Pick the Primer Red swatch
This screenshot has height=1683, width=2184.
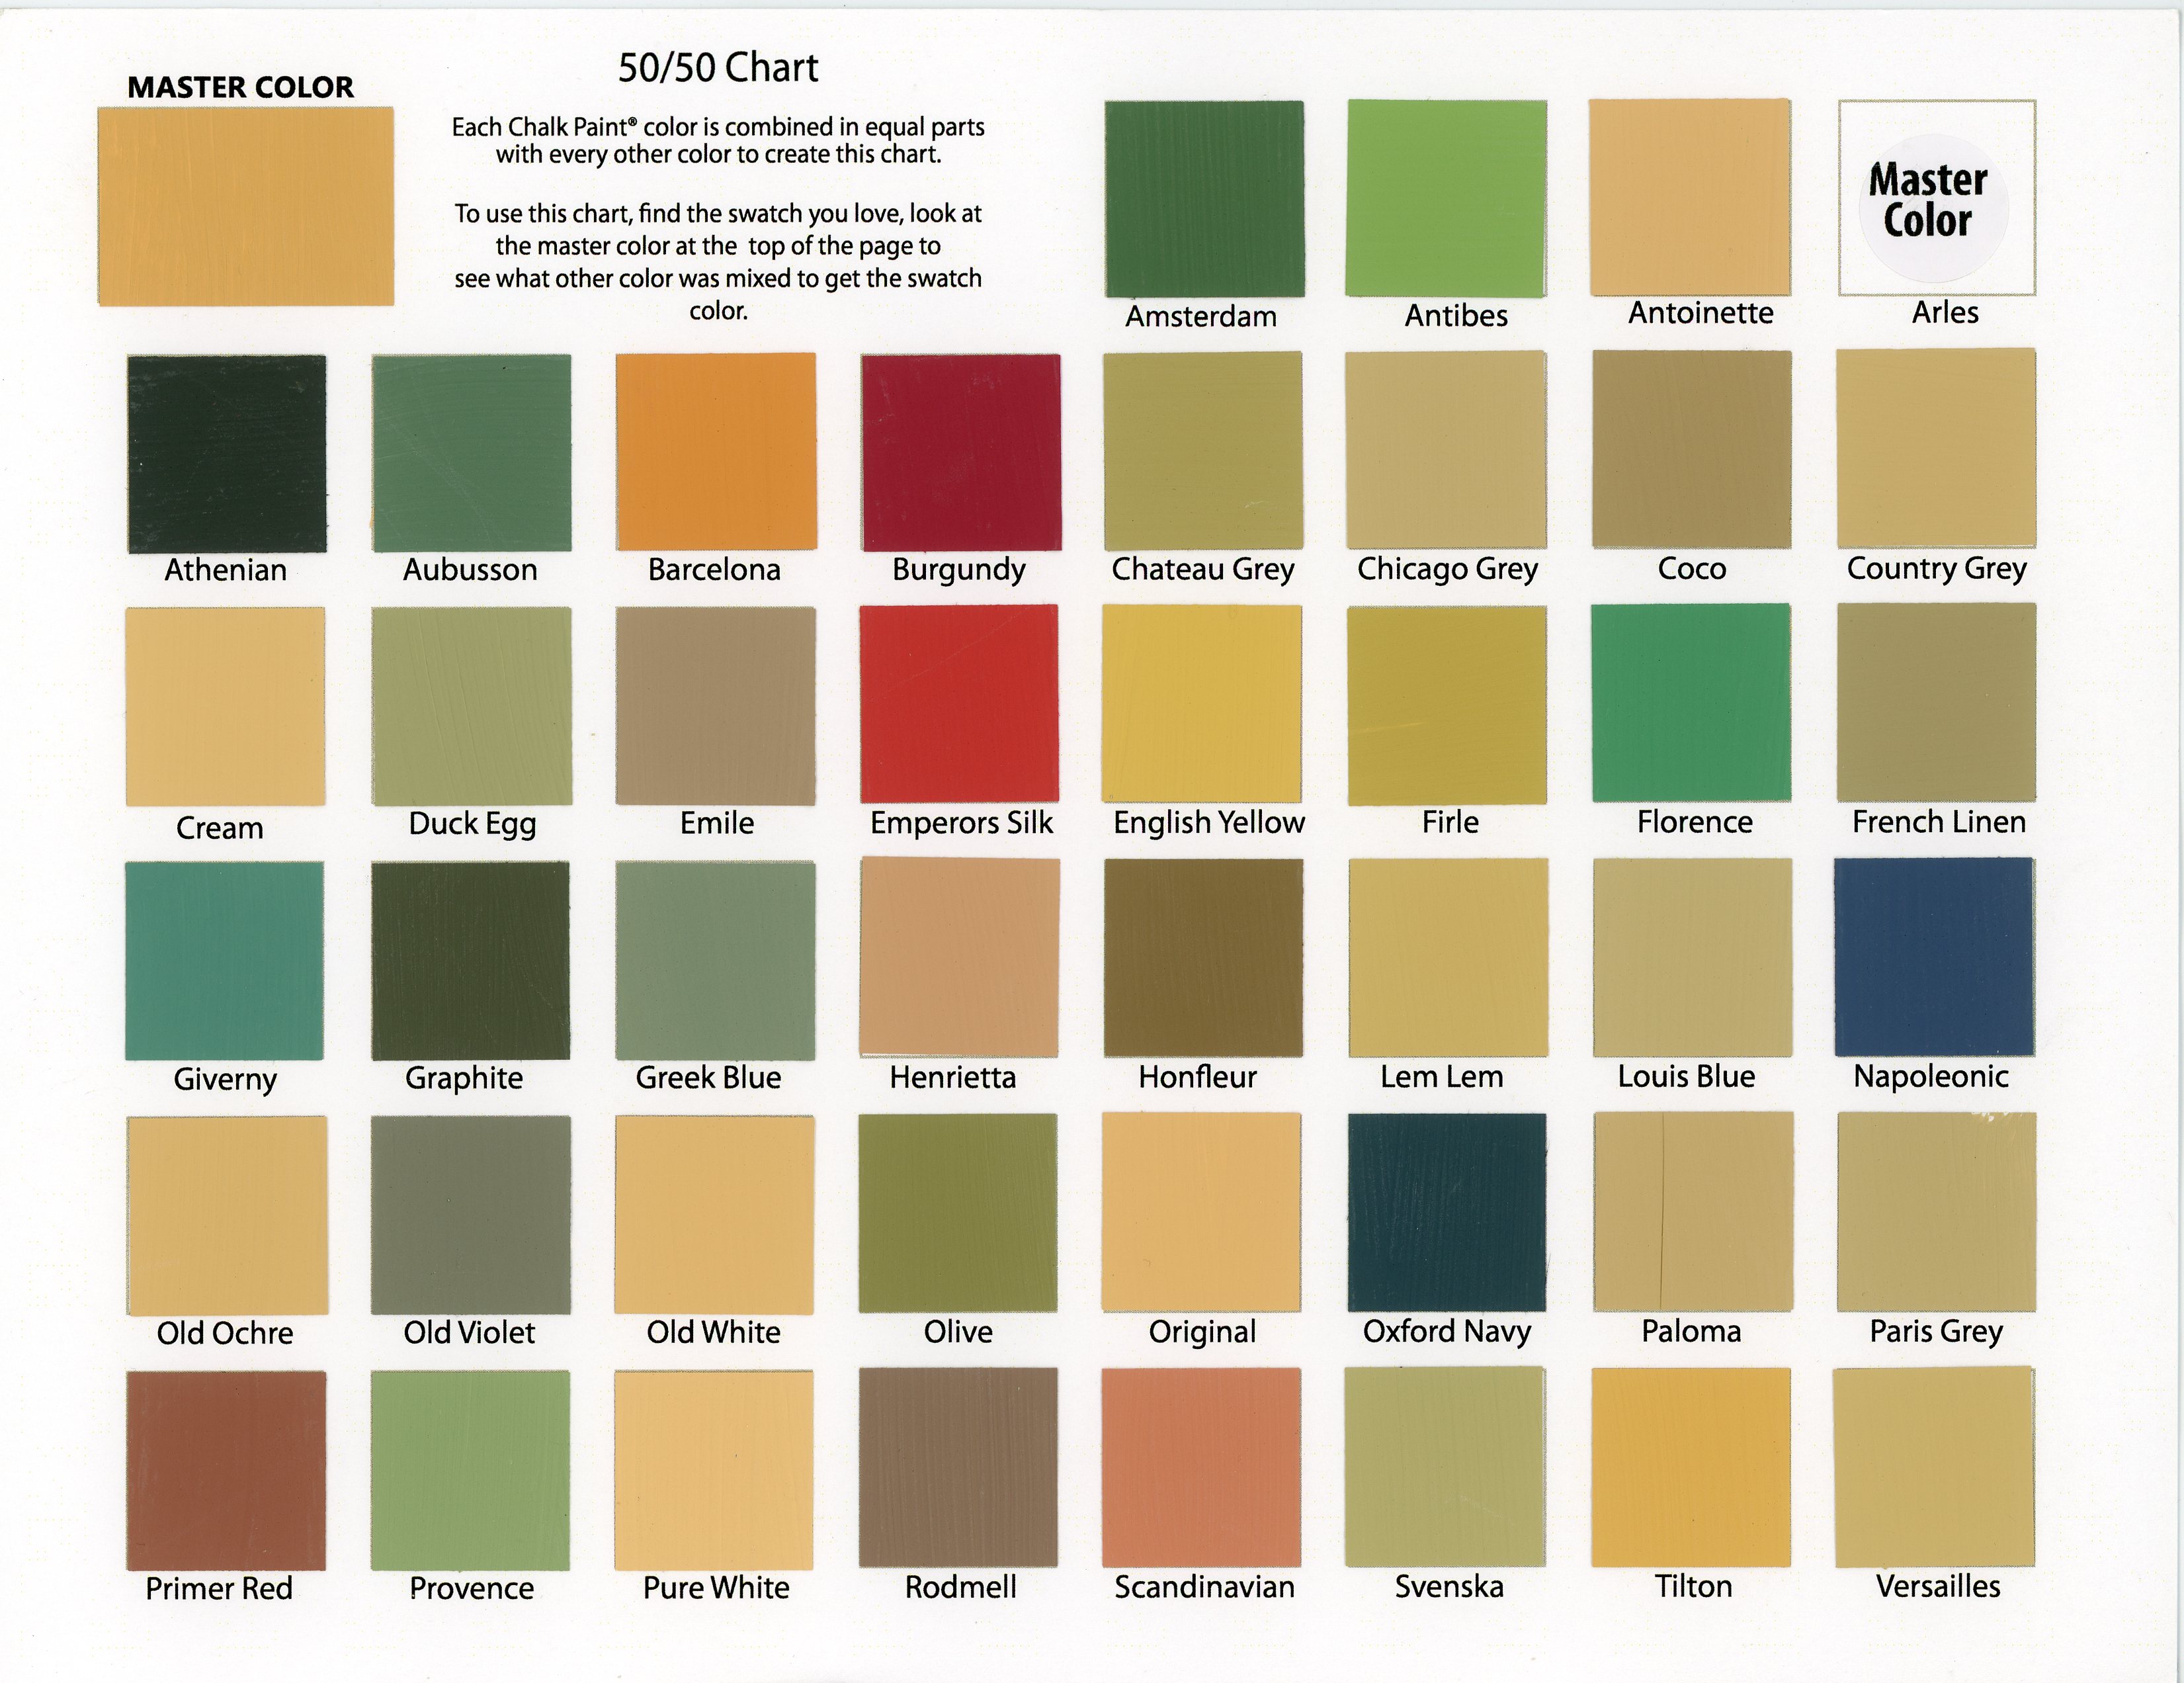click(x=226, y=1471)
